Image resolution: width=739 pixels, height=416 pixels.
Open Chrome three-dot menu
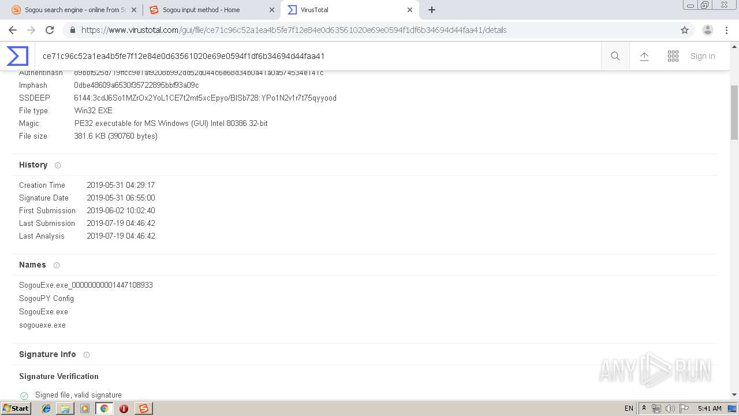point(726,30)
